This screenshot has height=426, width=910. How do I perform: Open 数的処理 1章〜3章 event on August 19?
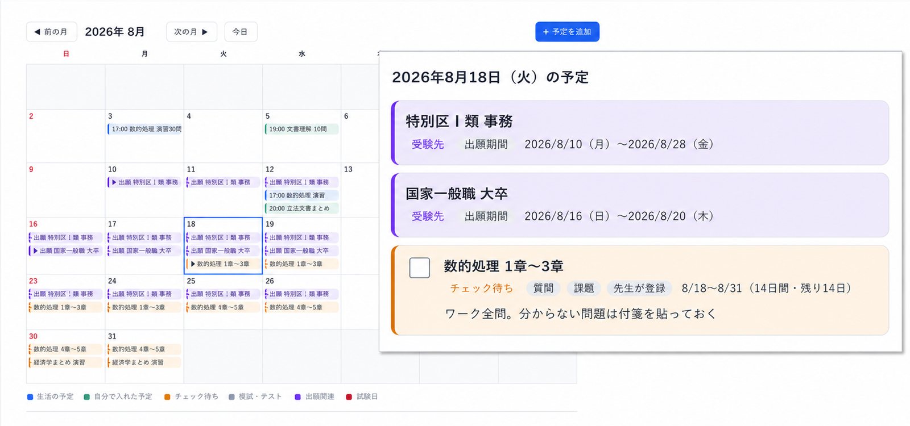[301, 264]
